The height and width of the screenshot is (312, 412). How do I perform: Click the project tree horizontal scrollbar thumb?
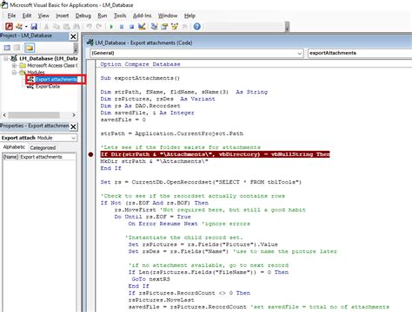point(34,115)
